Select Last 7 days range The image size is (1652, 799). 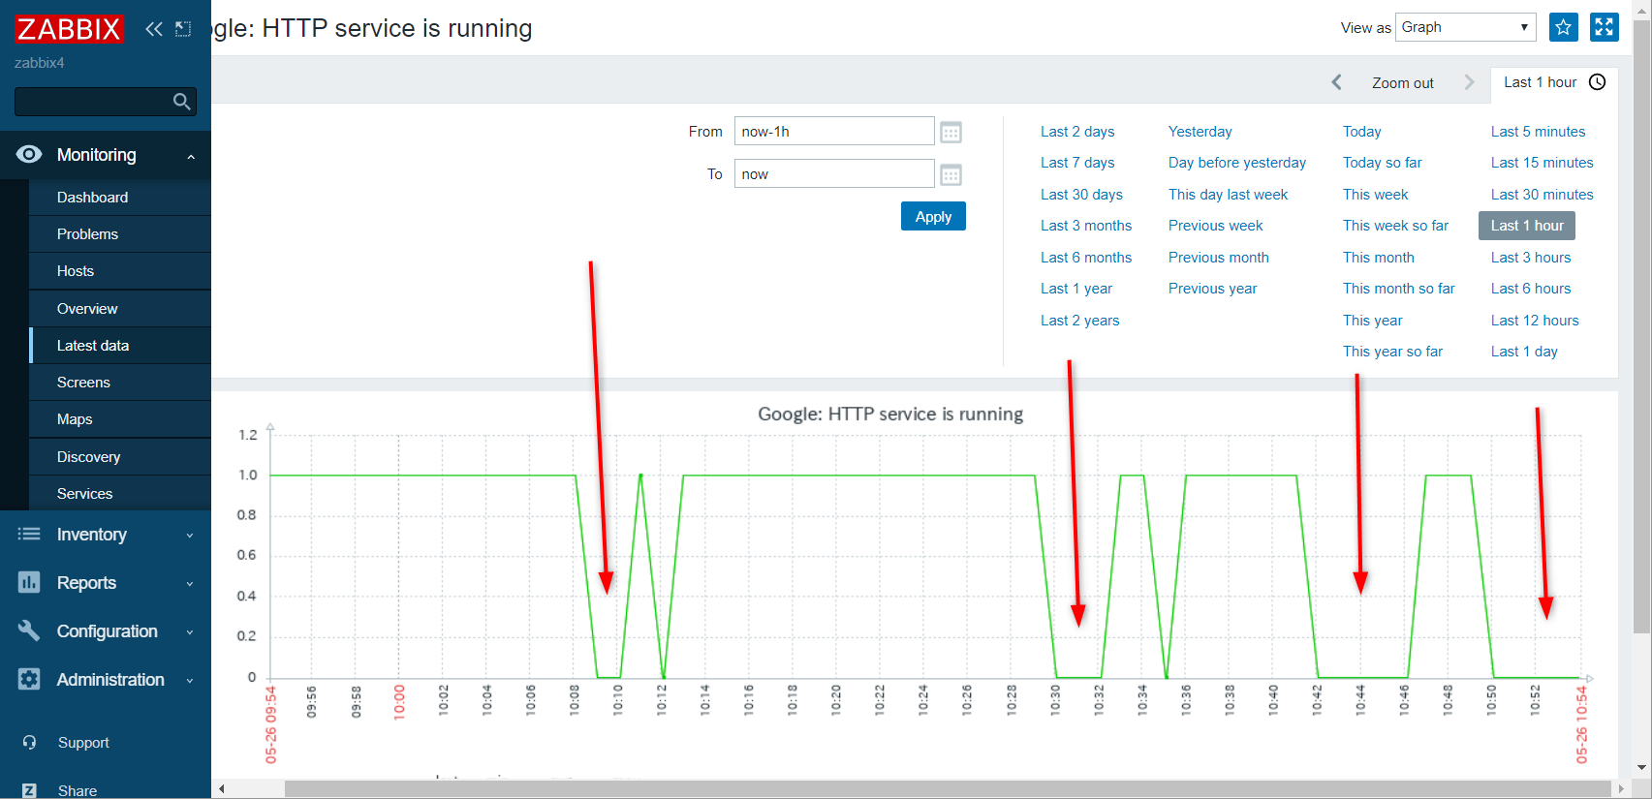click(x=1077, y=163)
